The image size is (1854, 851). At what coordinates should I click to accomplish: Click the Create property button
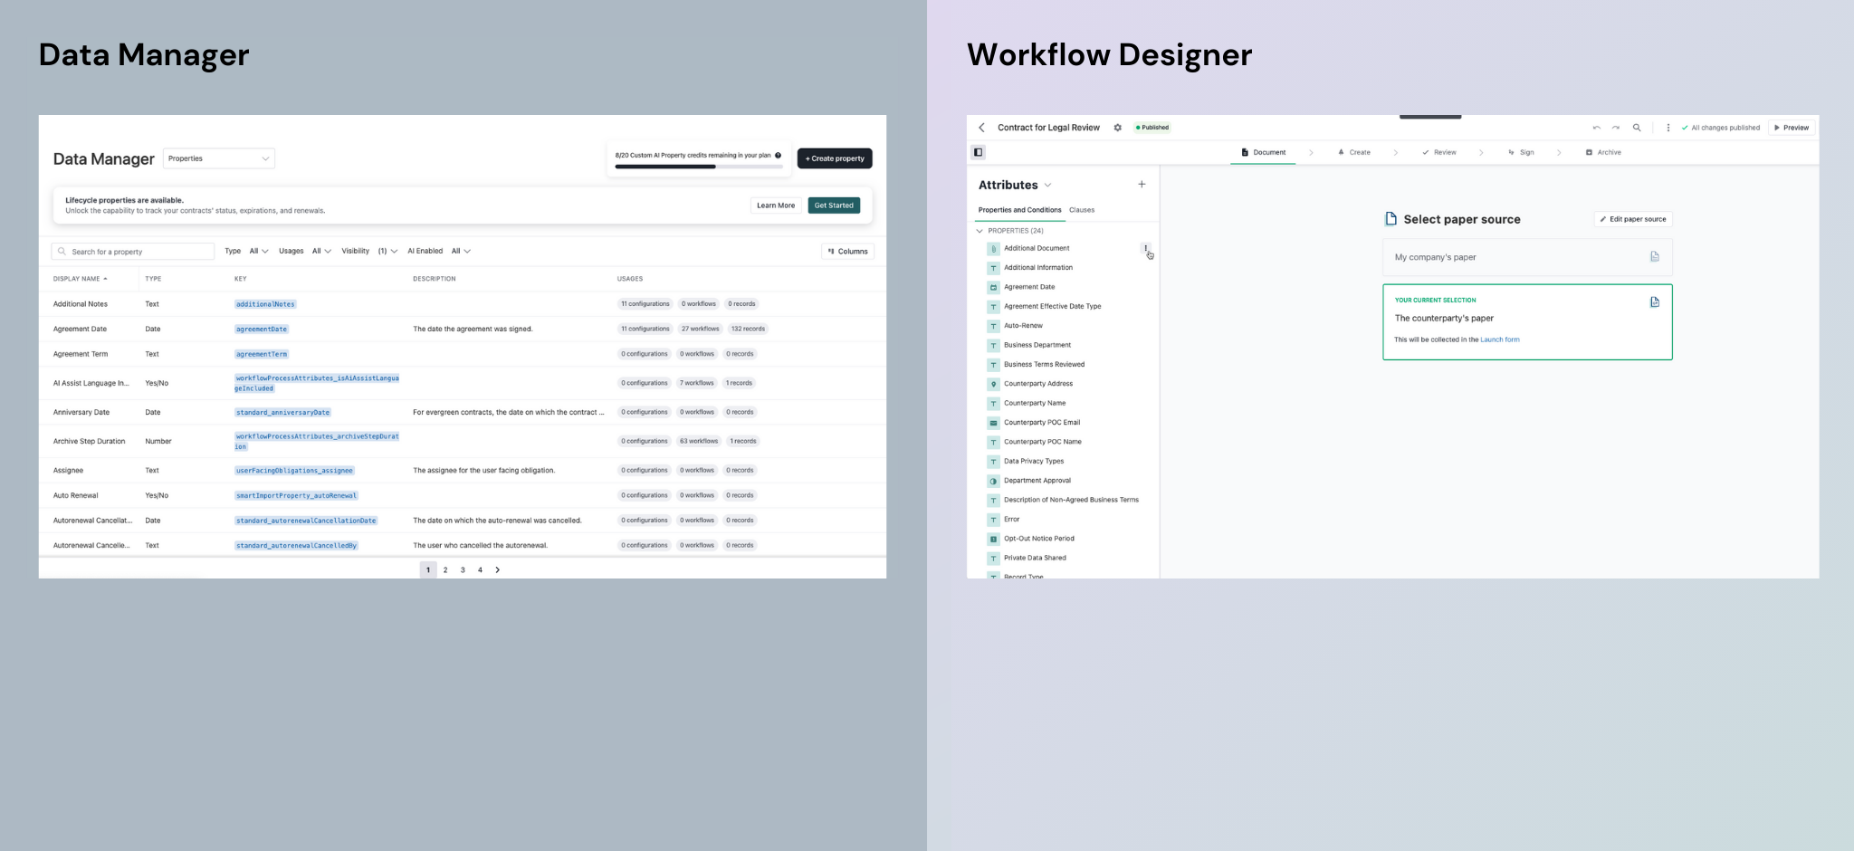pyautogui.click(x=834, y=158)
